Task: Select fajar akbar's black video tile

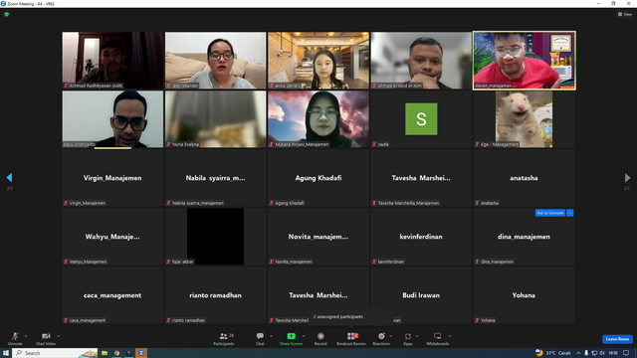Action: [216, 237]
